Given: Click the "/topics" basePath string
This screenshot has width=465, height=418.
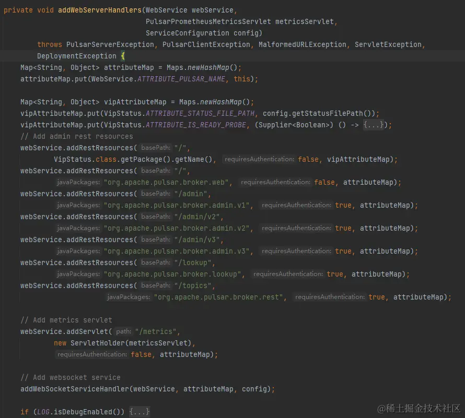Looking at the screenshot, I should click(193, 285).
